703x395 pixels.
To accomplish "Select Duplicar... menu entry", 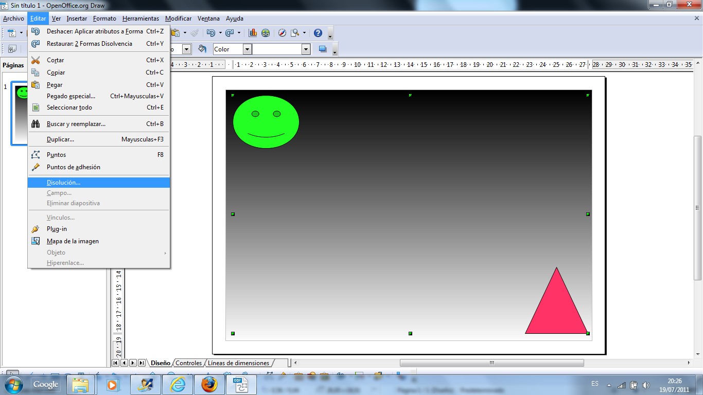I will click(99, 139).
